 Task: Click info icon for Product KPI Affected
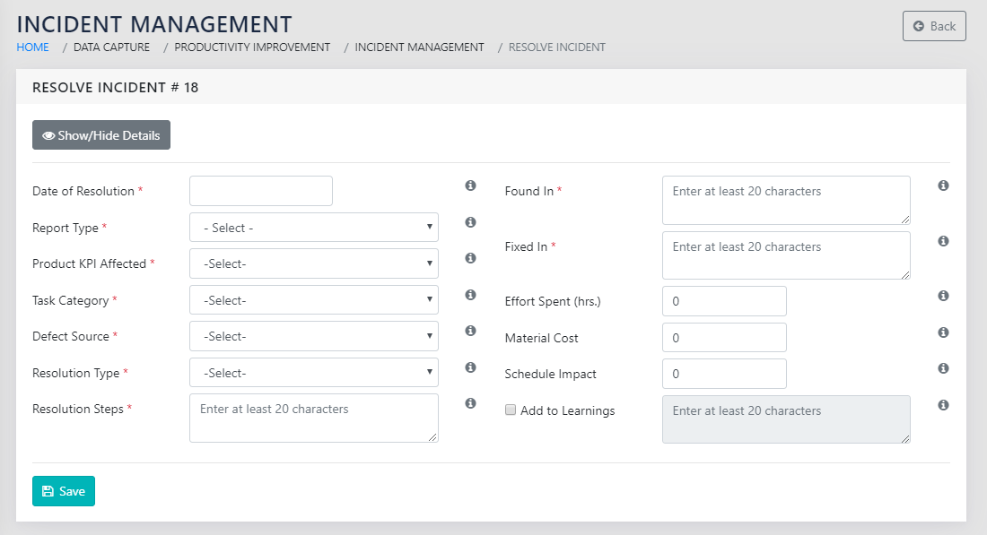(470, 258)
